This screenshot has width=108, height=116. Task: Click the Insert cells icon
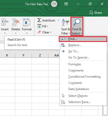tap(5, 22)
